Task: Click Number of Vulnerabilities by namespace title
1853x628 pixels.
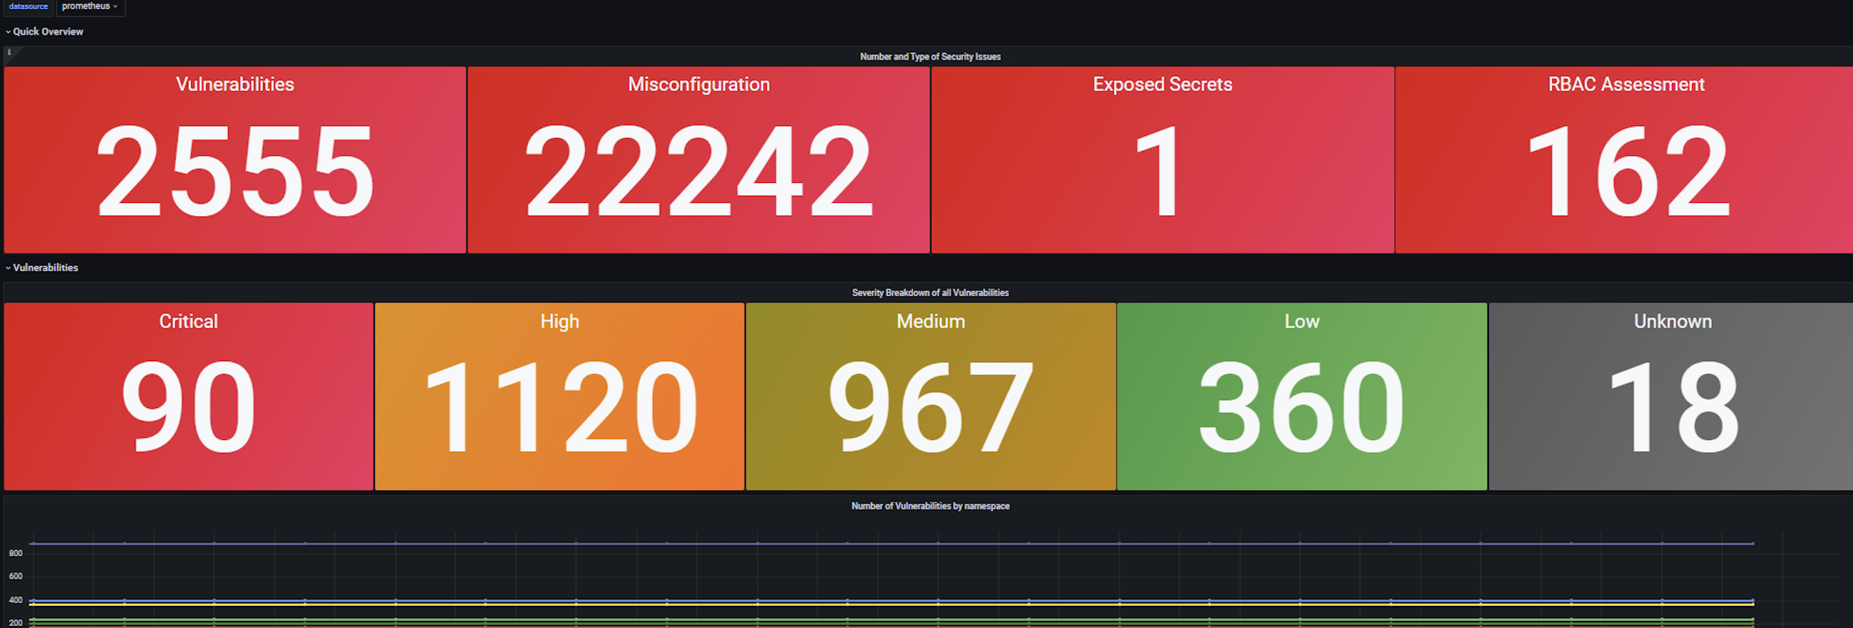Action: (929, 506)
